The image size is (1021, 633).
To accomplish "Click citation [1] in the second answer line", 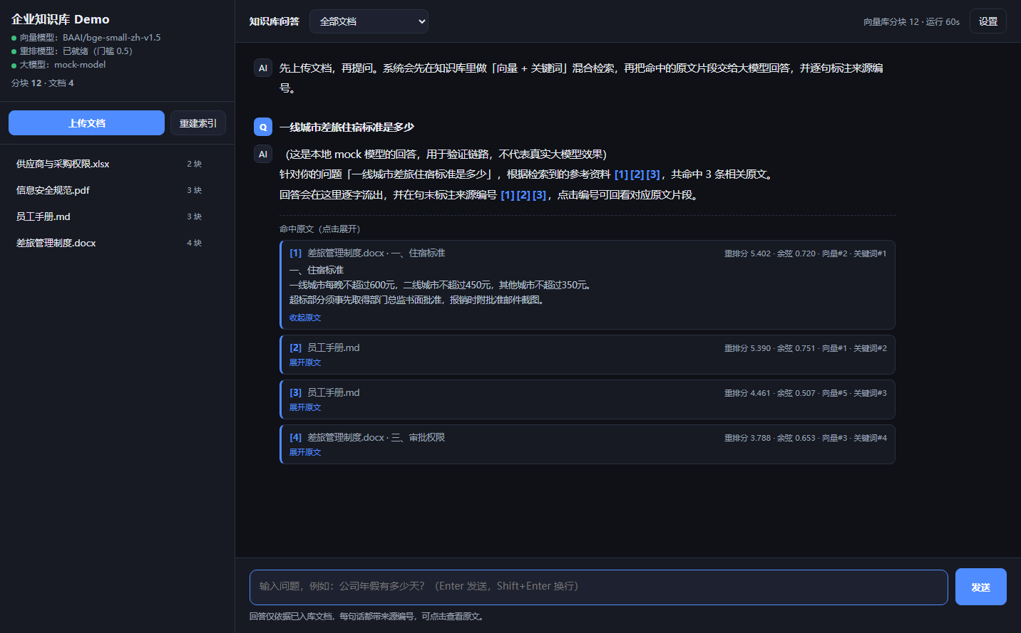I will (x=507, y=194).
